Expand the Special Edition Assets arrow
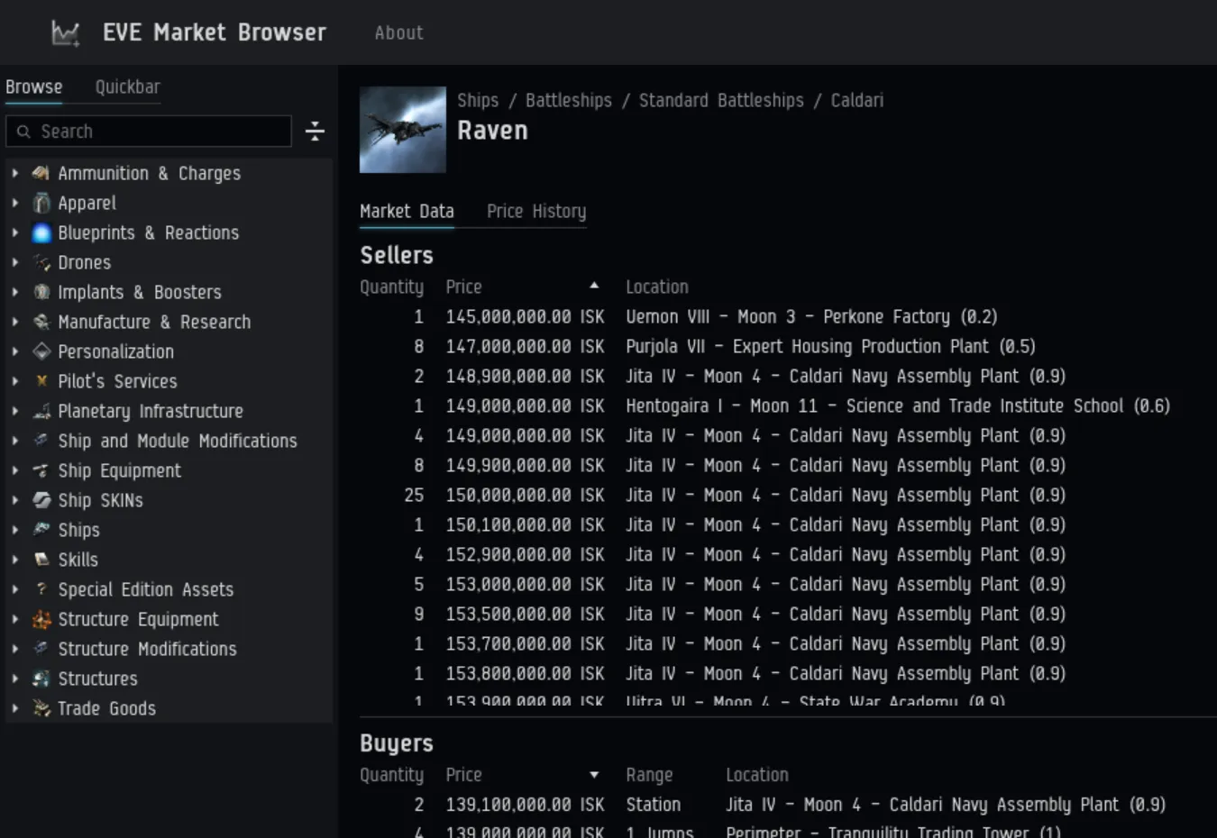 point(14,589)
